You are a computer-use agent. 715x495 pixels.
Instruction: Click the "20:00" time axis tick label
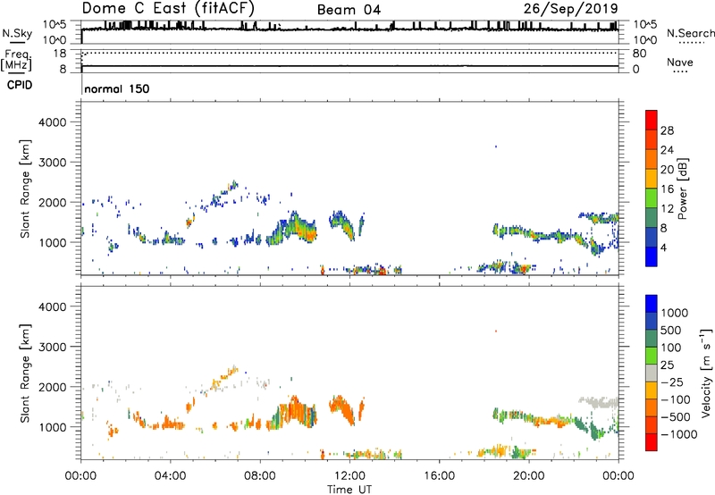(x=528, y=476)
